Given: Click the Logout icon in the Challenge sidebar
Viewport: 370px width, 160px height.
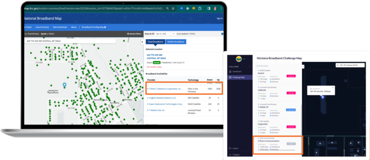Looking at the screenshot, I should [230, 148].
